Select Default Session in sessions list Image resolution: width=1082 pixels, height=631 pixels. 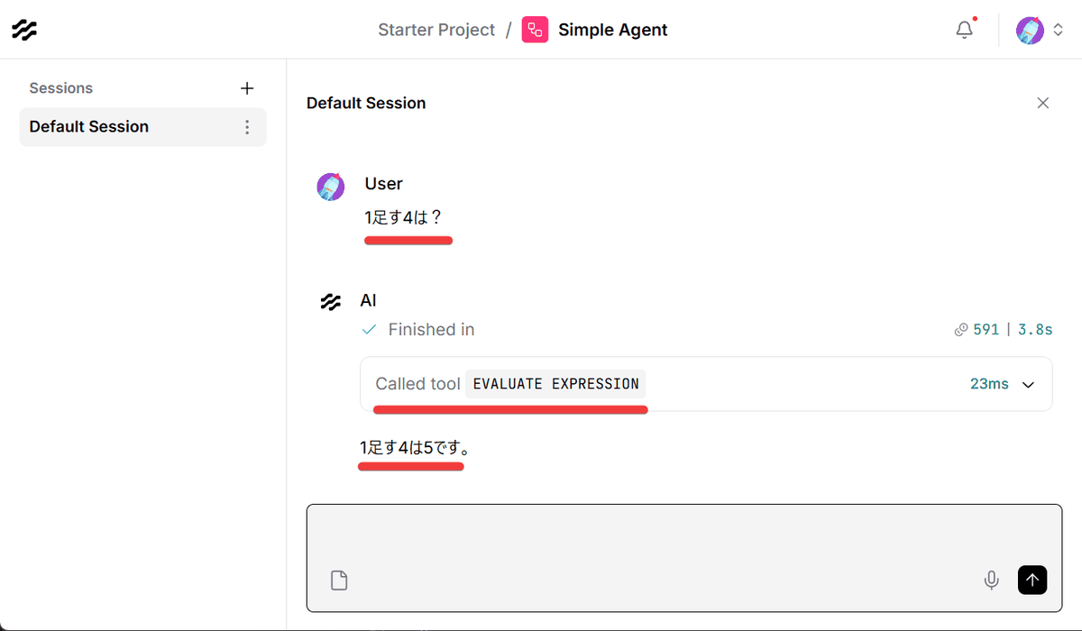pyautogui.click(x=89, y=127)
